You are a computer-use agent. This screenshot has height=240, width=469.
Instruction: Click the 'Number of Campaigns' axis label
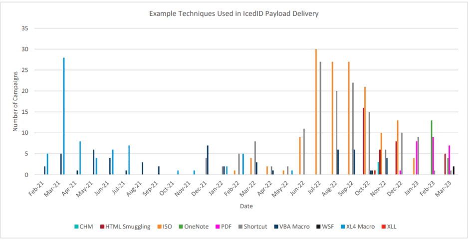pyautogui.click(x=15, y=101)
